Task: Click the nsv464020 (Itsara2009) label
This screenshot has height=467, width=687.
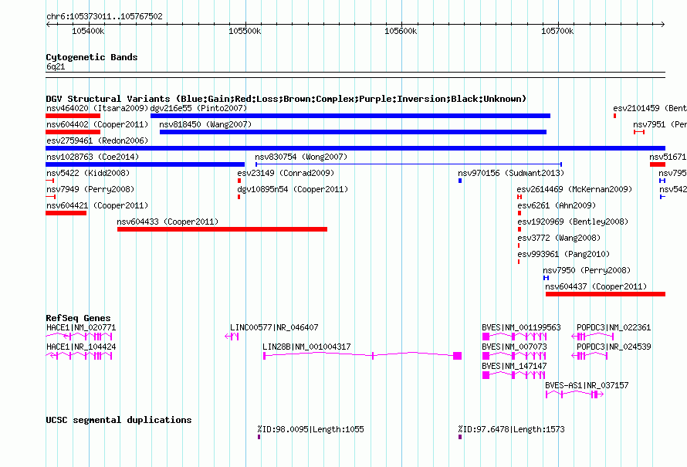Action: (x=97, y=108)
